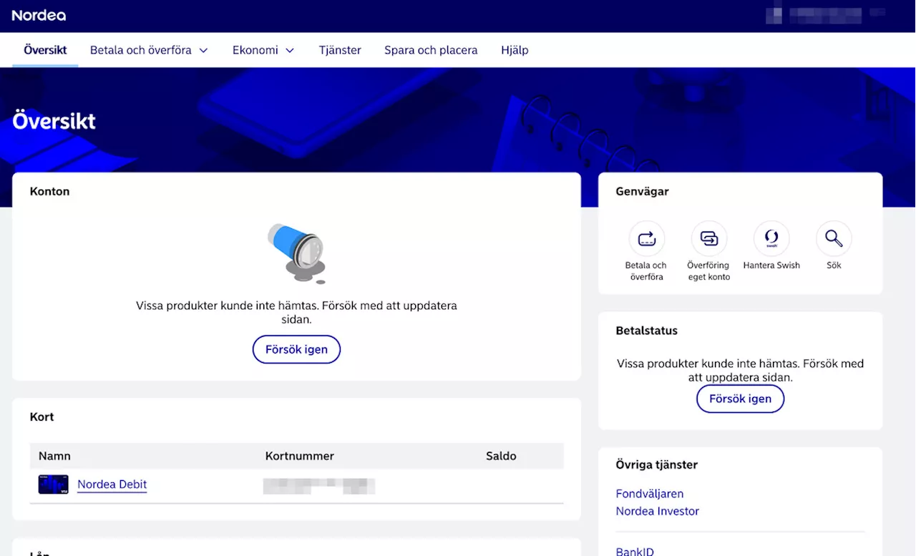Click Försök igen under Betalstatus
The image size is (916, 556).
click(740, 399)
